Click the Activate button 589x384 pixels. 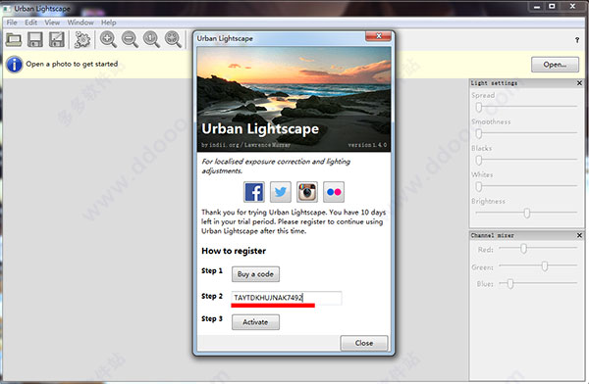tap(255, 322)
